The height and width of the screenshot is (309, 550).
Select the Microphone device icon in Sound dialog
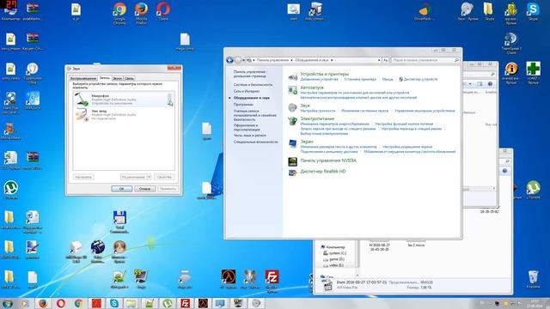pyautogui.click(x=82, y=100)
